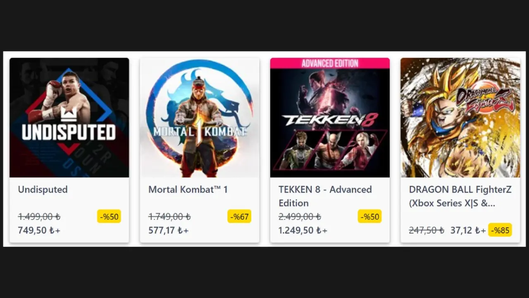Click the Undisputed title link

[x=43, y=190]
